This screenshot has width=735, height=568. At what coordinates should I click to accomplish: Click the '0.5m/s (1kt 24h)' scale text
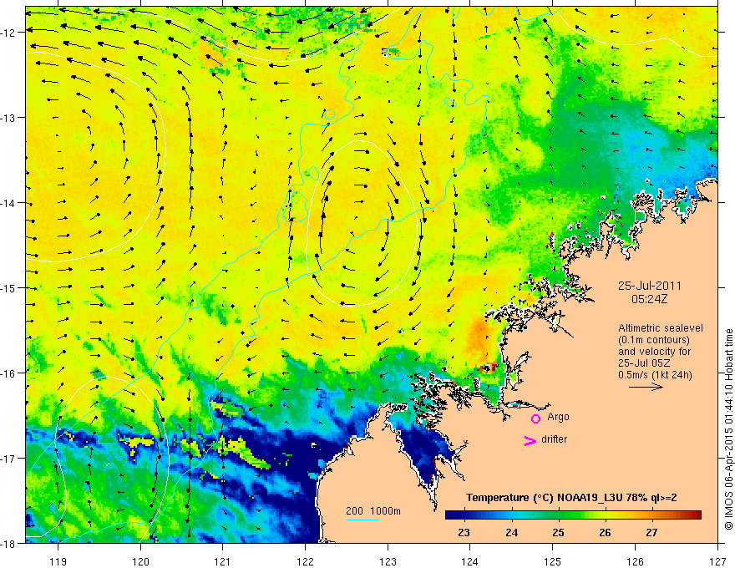[655, 375]
